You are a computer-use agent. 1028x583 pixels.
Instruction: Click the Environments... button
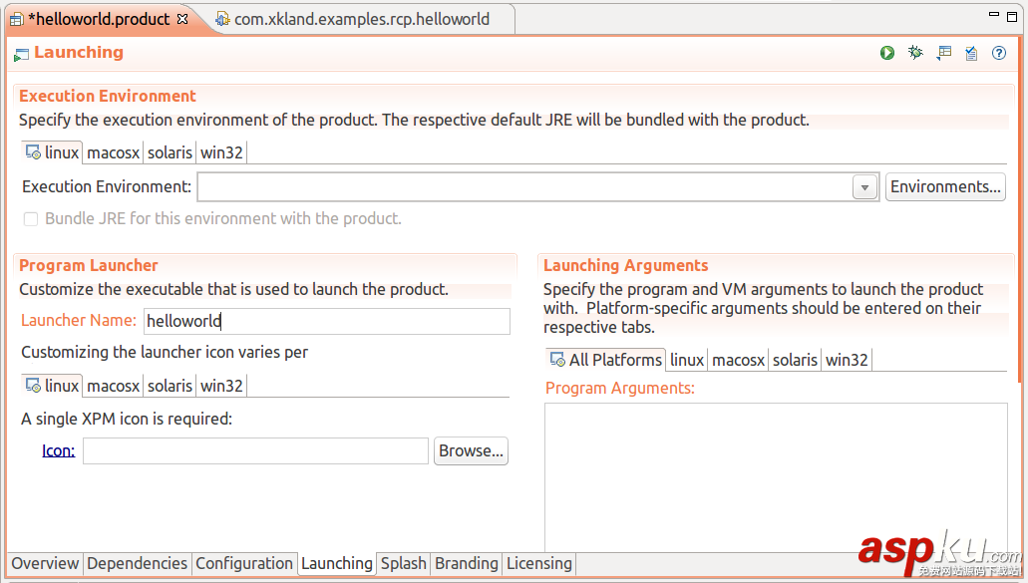pyautogui.click(x=945, y=186)
